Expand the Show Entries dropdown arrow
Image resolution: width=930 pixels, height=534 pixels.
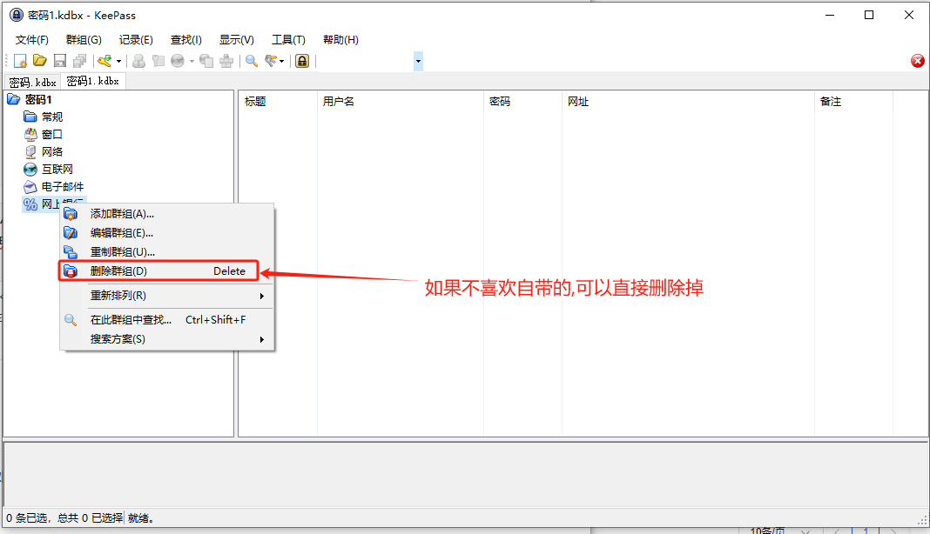282,61
